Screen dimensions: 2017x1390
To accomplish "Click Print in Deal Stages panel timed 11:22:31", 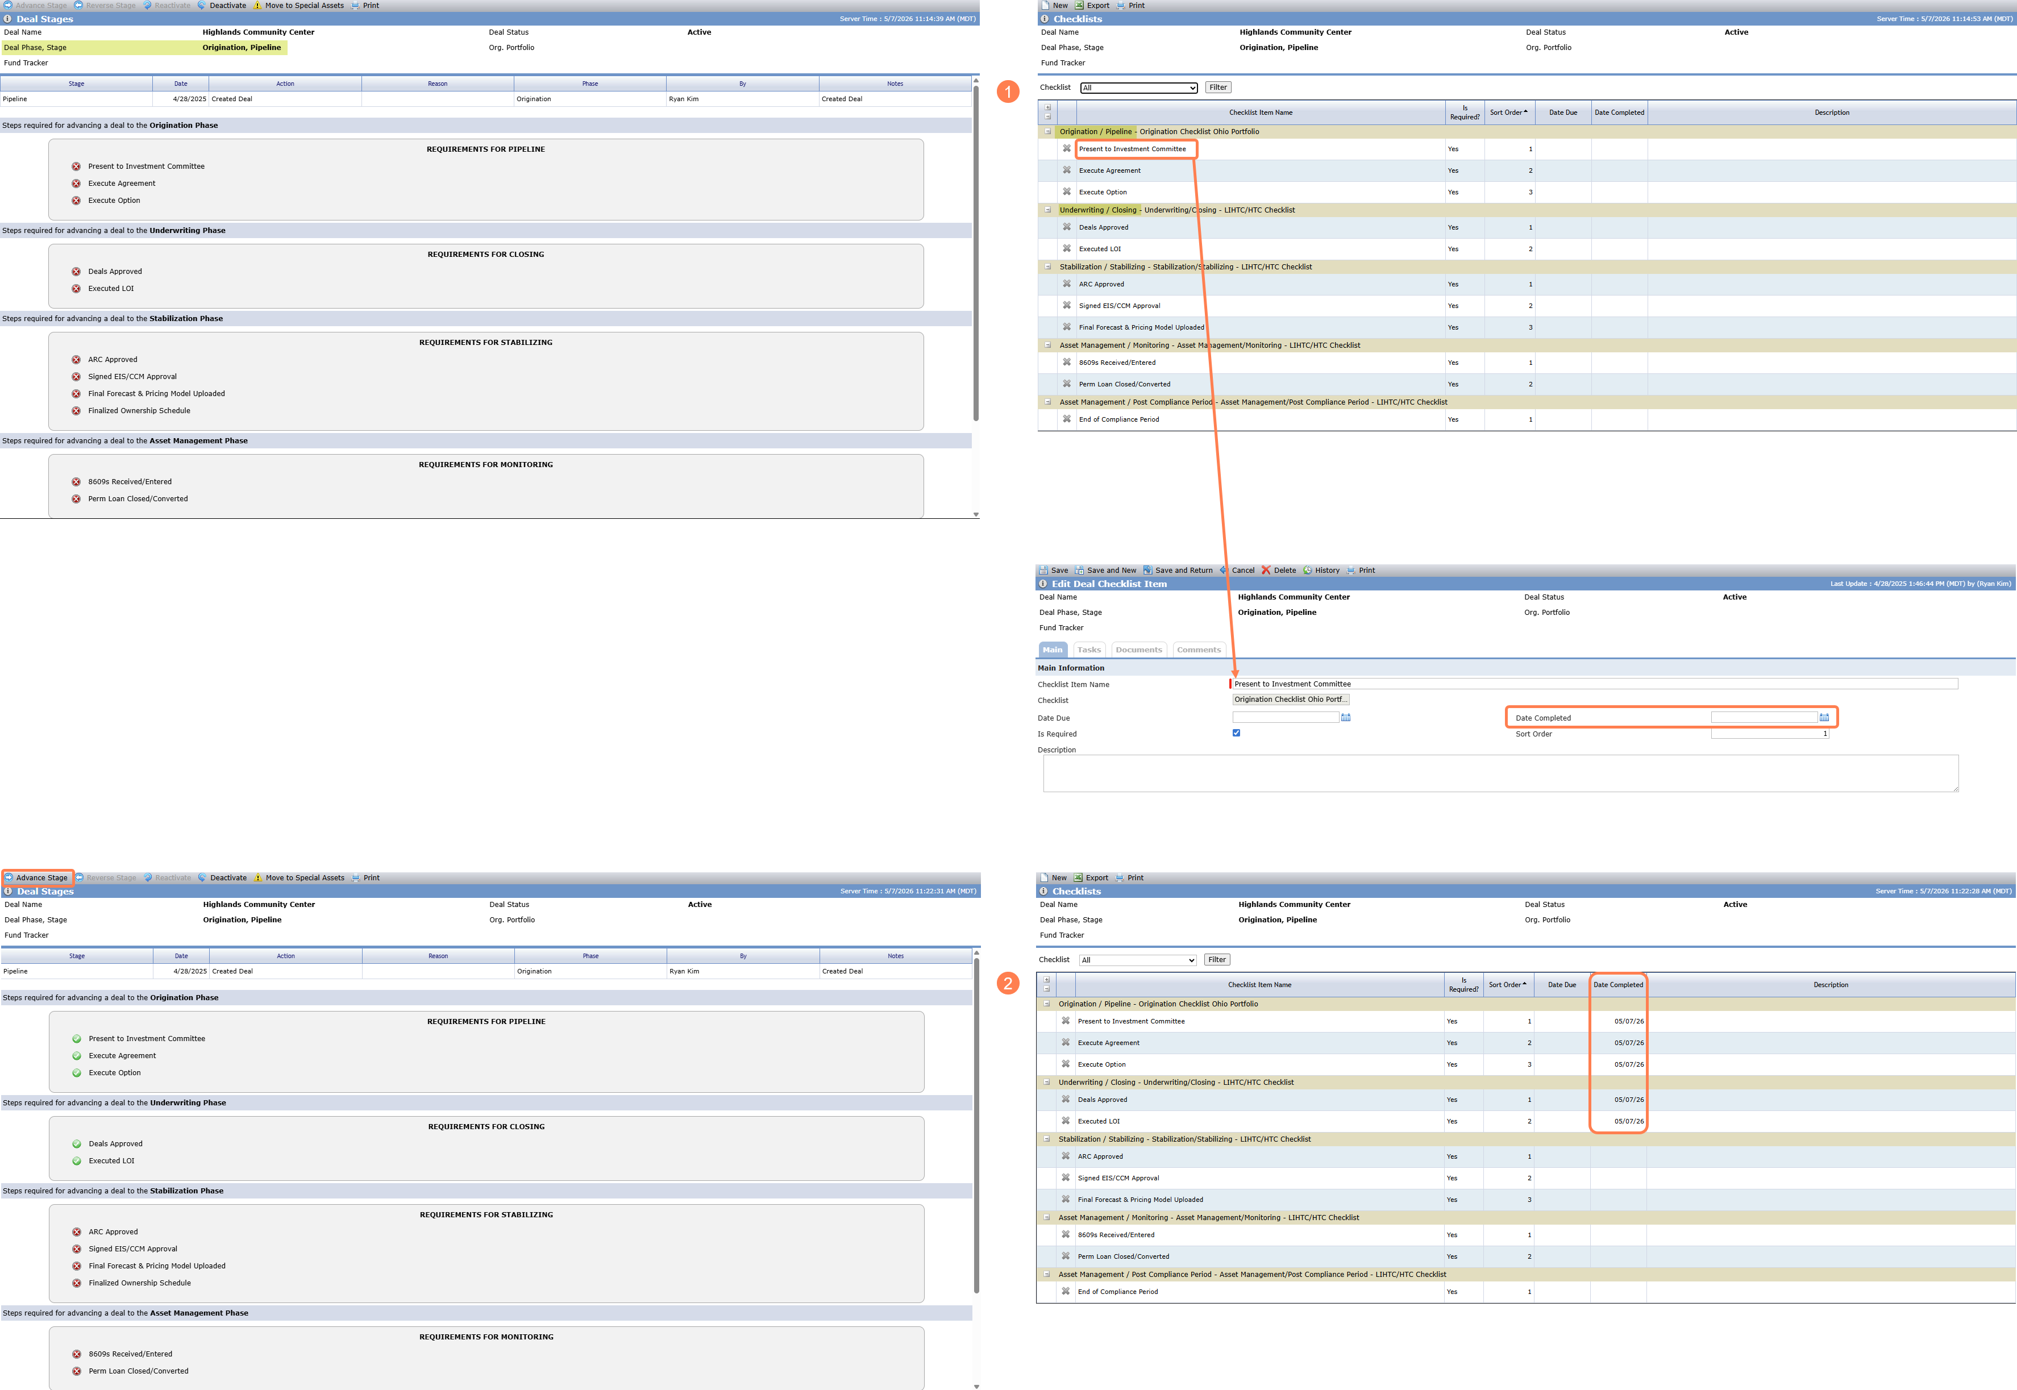I will coord(366,878).
